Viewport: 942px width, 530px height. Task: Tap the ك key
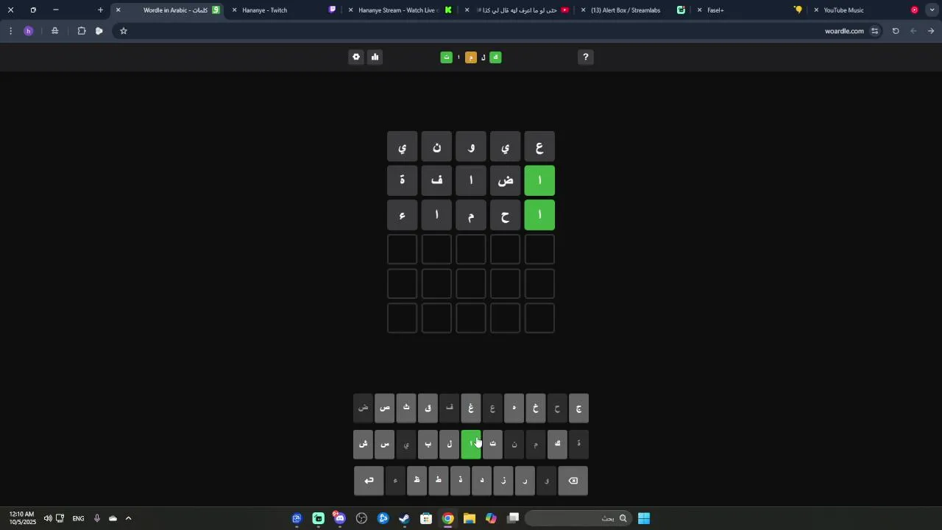[x=557, y=444]
